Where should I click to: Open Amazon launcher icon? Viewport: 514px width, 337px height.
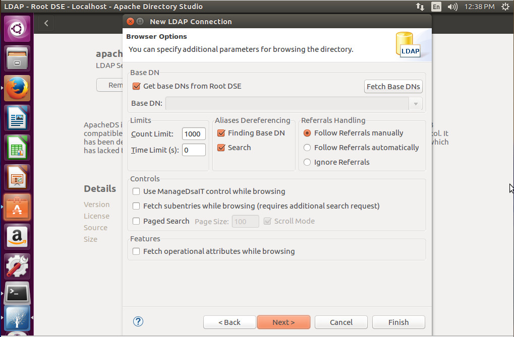(17, 236)
